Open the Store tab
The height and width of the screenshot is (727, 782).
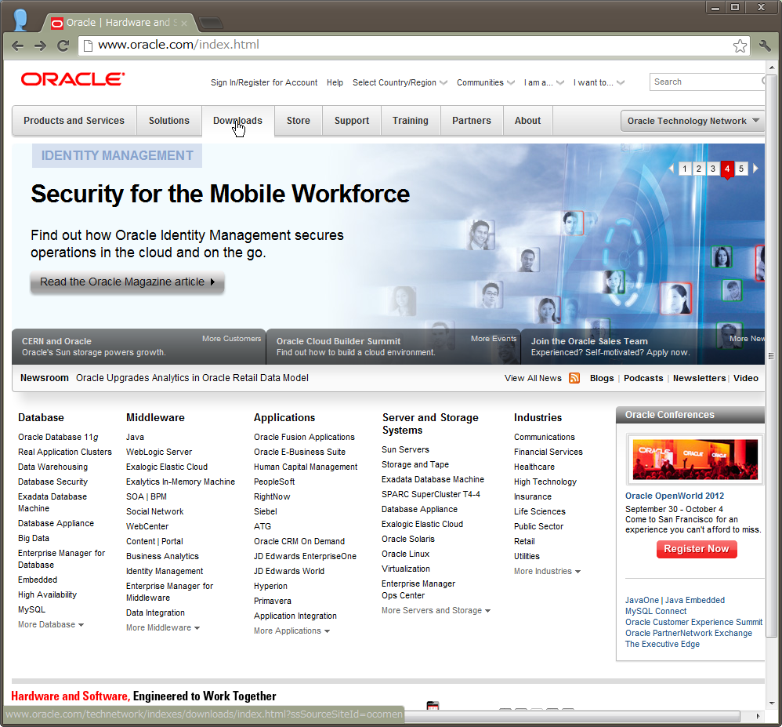click(x=299, y=121)
